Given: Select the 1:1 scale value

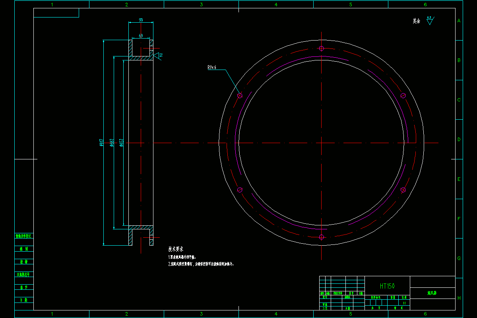Looking at the screenshot, I should point(404,303).
